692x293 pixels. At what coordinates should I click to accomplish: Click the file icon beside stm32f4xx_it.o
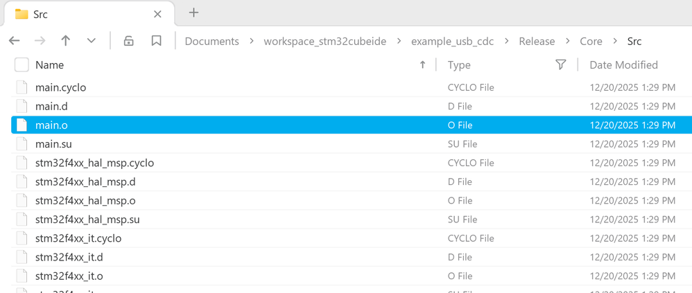[x=22, y=276]
